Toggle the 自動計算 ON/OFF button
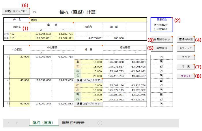The height and width of the screenshot is (131, 202). [x=16, y=11]
